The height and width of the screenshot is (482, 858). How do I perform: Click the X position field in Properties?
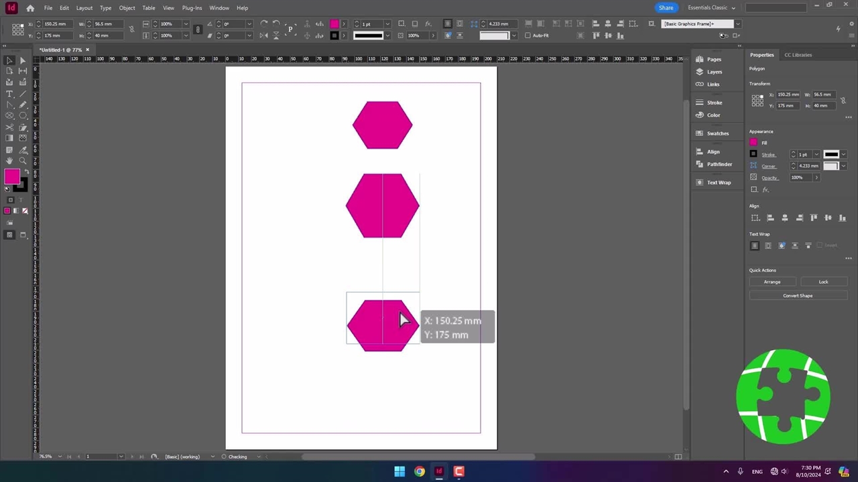[x=788, y=95]
